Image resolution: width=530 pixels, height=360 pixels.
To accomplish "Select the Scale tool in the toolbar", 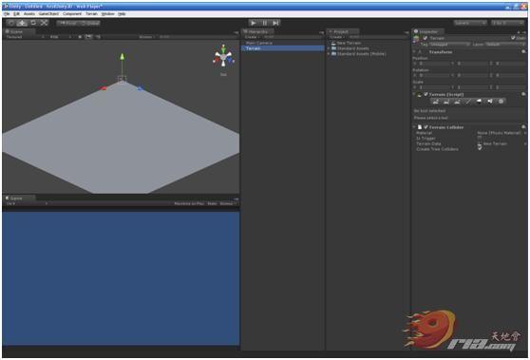I will tap(44, 23).
